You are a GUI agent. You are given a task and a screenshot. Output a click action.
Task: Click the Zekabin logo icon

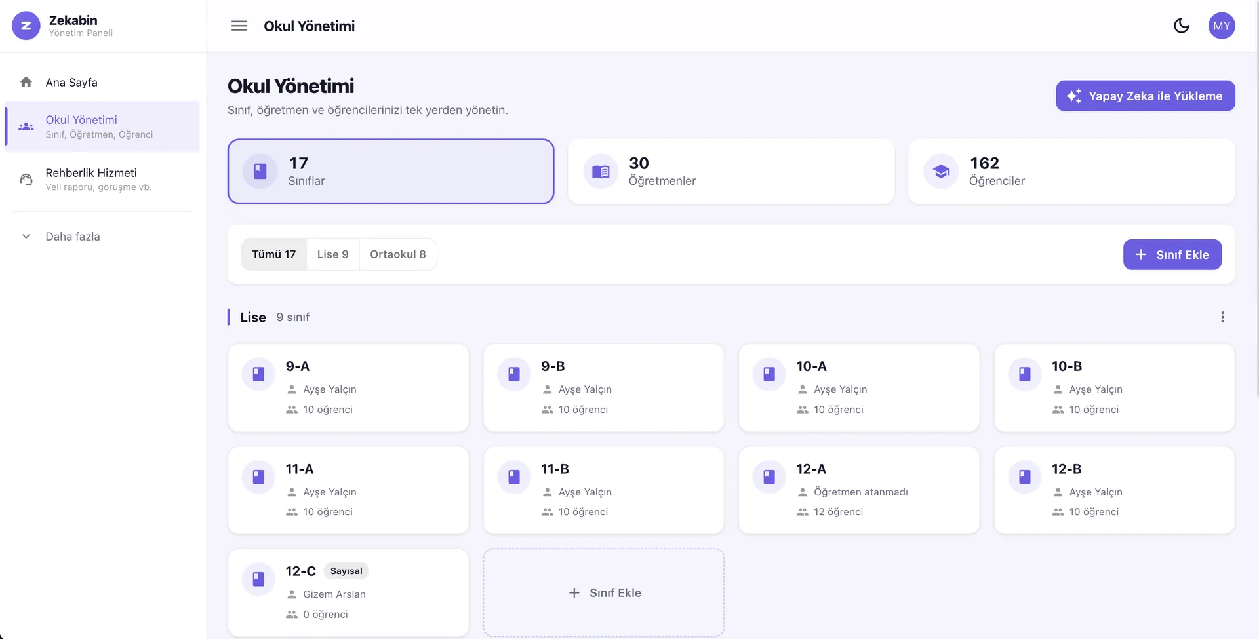point(26,26)
